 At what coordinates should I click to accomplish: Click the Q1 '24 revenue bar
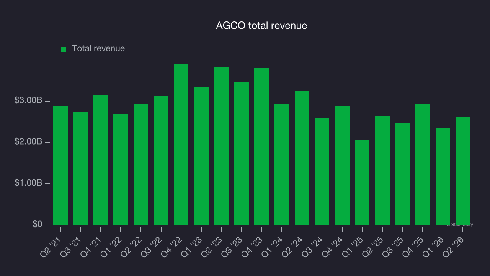pyautogui.click(x=282, y=164)
